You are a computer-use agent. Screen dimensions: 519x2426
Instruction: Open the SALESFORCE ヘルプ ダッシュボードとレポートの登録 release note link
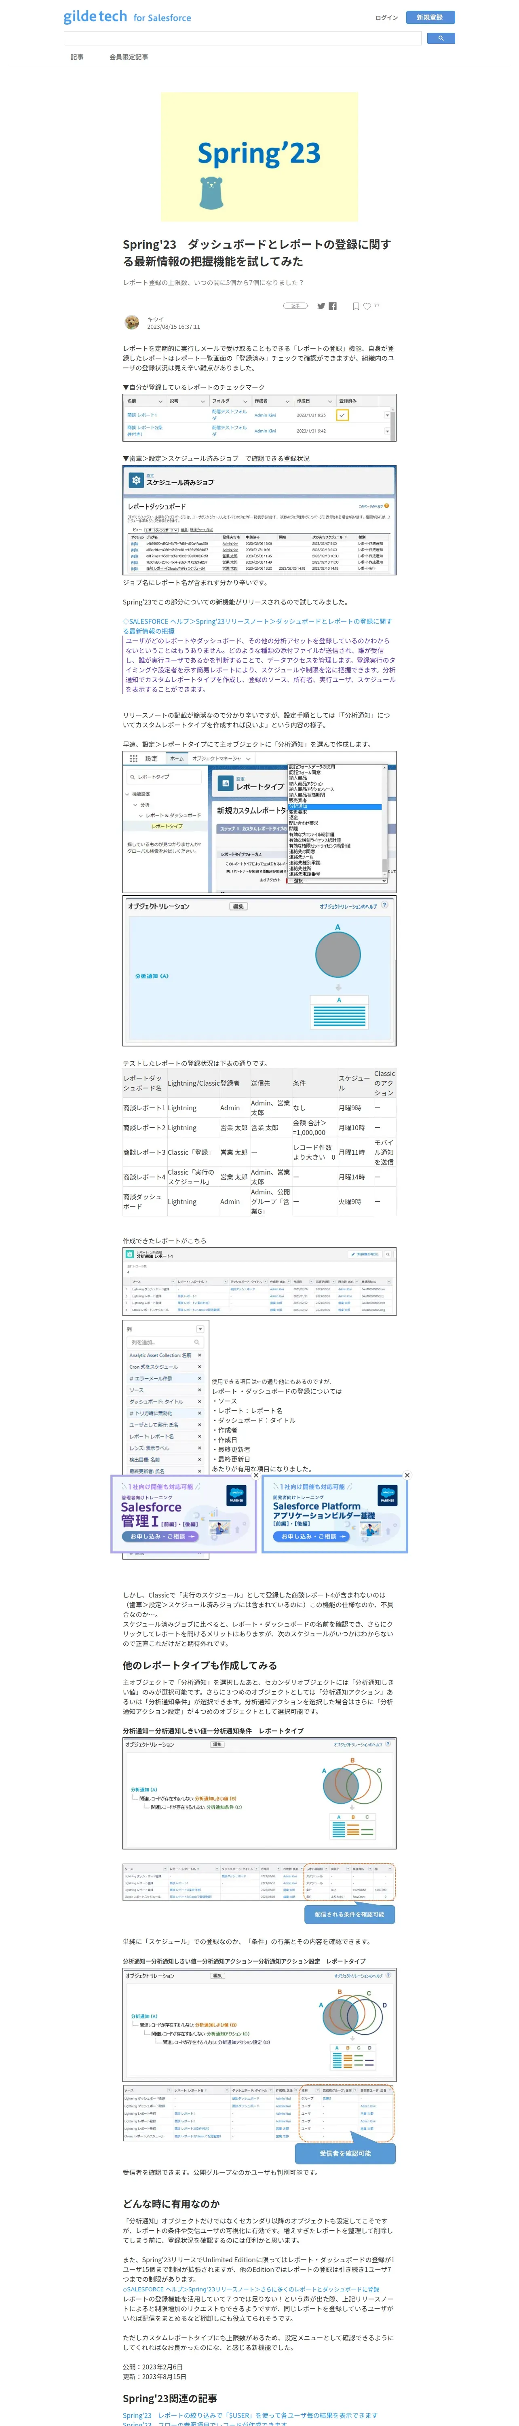pos(257,626)
